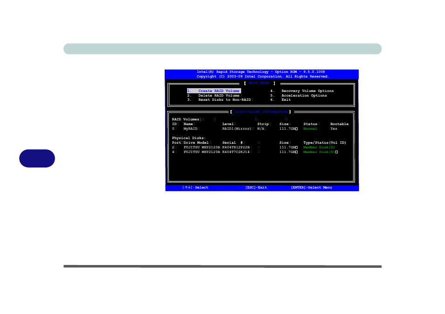Viewport: 445px width, 314px height.
Task: Click the Physical Disks label
Action: click(x=189, y=138)
